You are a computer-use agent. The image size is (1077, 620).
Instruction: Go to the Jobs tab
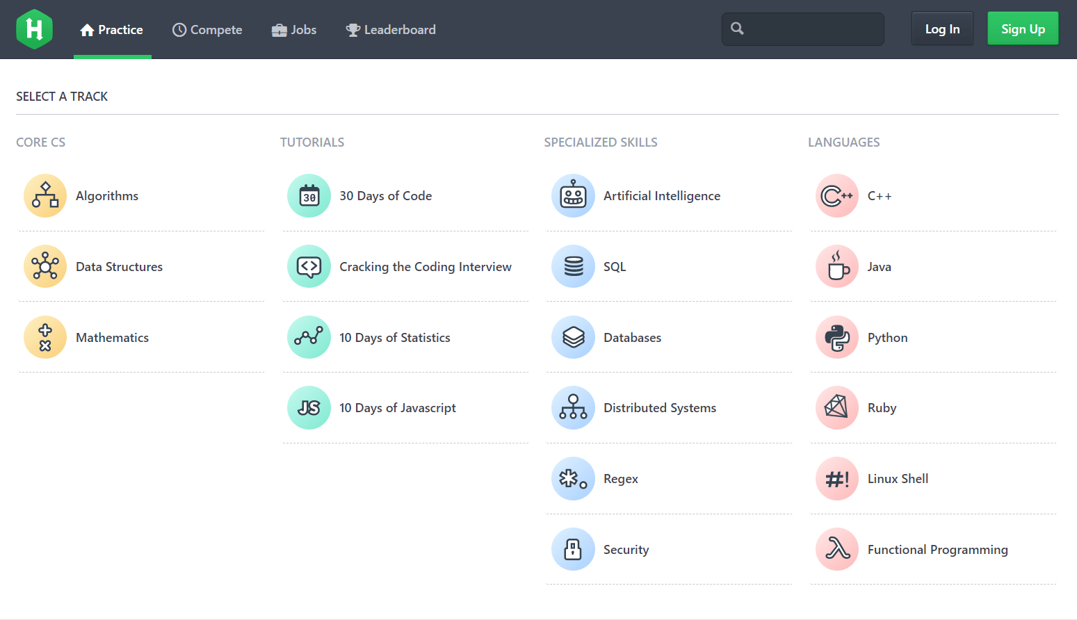(294, 30)
